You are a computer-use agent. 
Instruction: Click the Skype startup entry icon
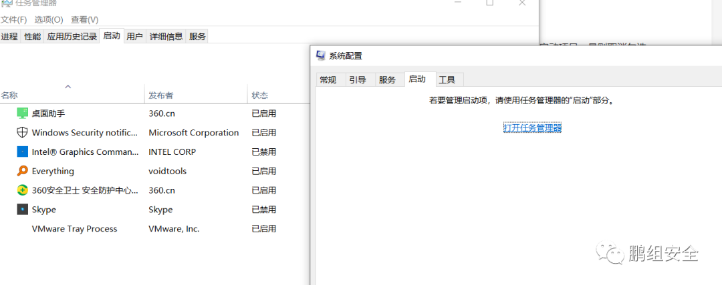tap(23, 210)
